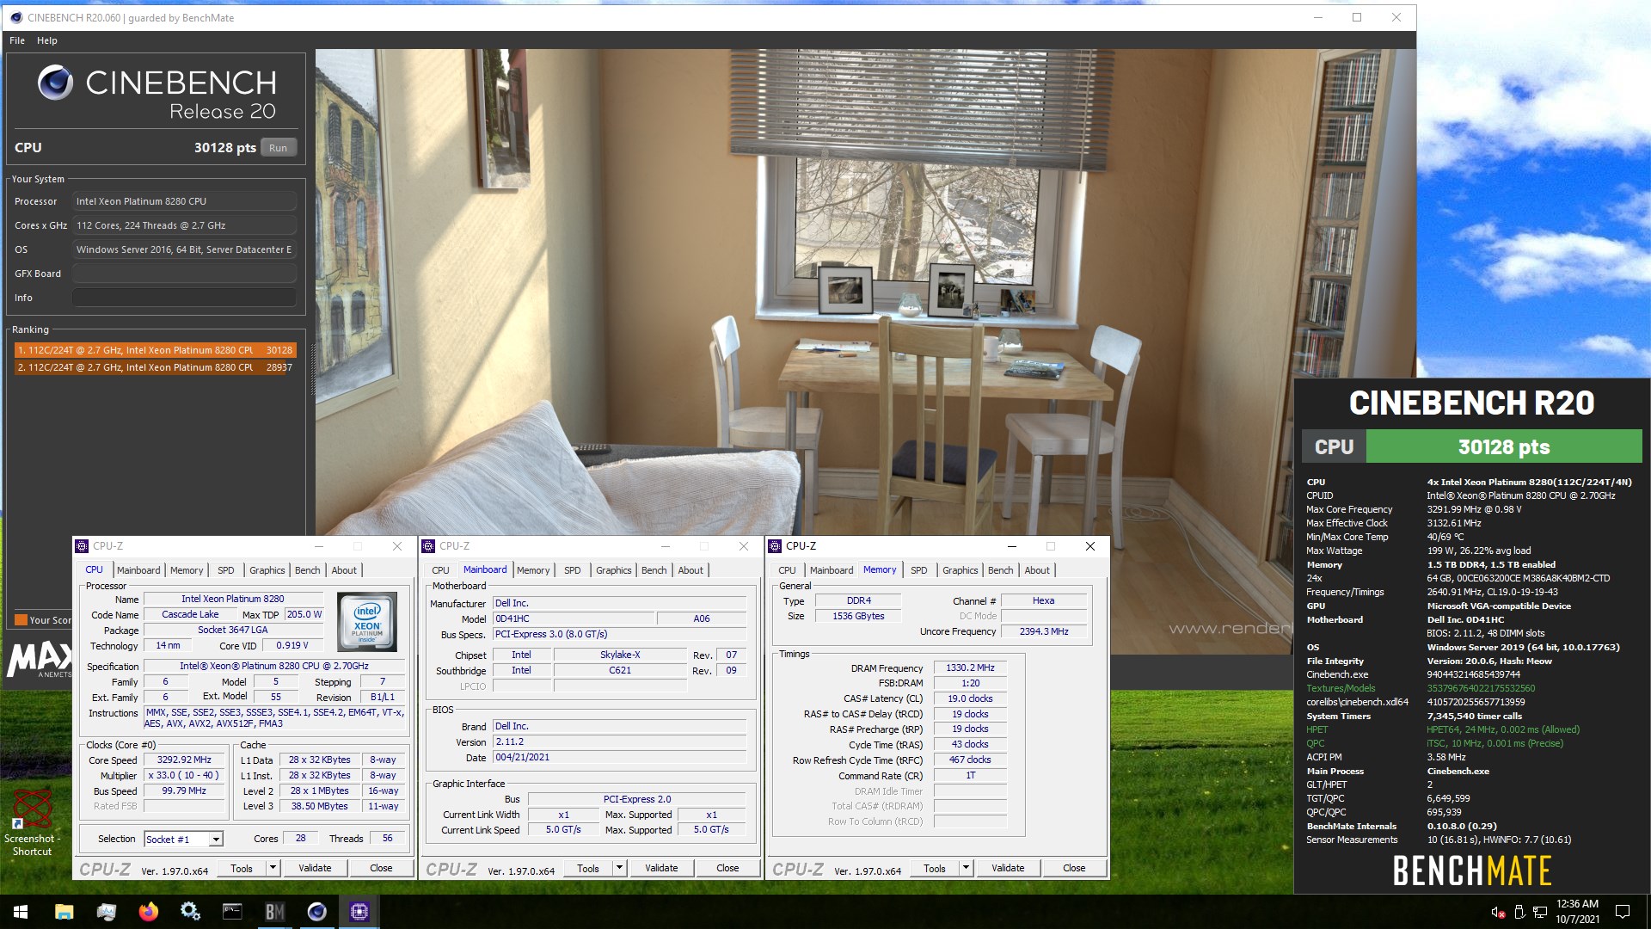
Task: Expand Tools arrow in CPU-Z mainboard window
Action: [x=619, y=868]
